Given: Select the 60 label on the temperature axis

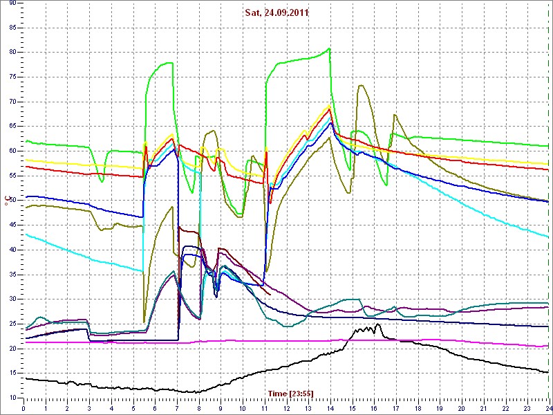Looking at the screenshot, I should (x=12, y=151).
